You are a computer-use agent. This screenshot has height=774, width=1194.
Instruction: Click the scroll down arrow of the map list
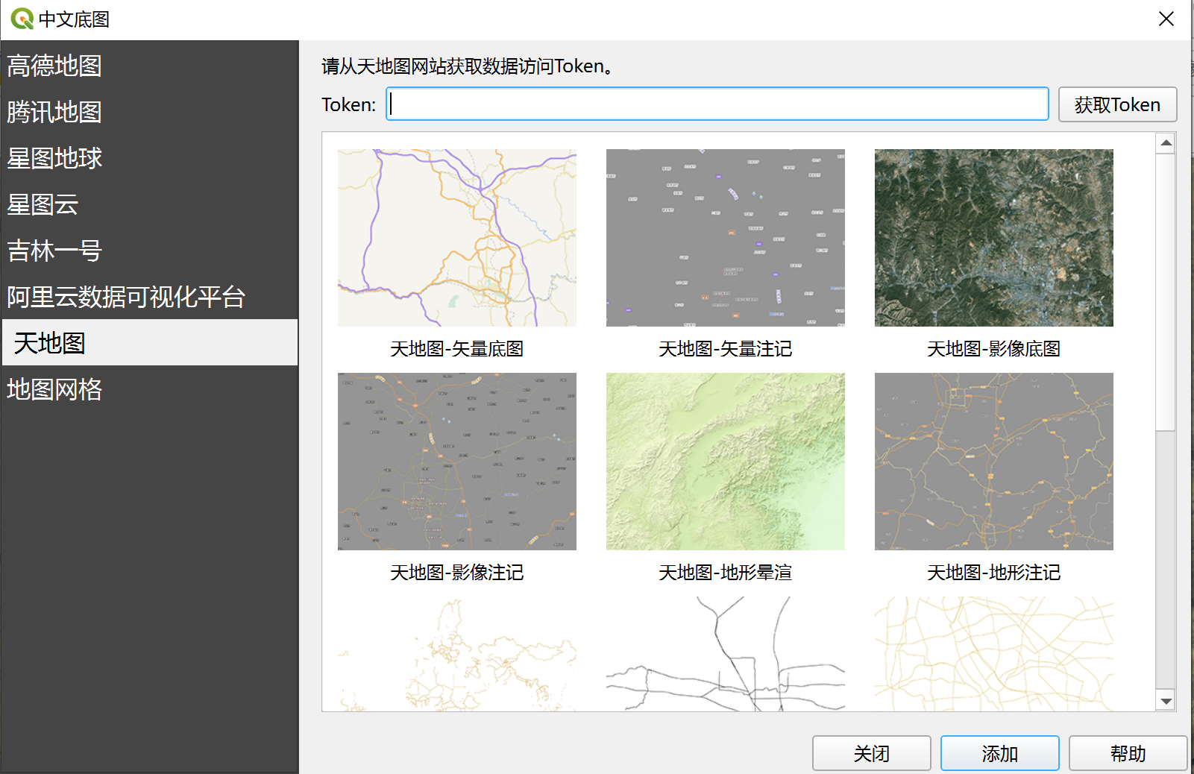click(x=1166, y=701)
